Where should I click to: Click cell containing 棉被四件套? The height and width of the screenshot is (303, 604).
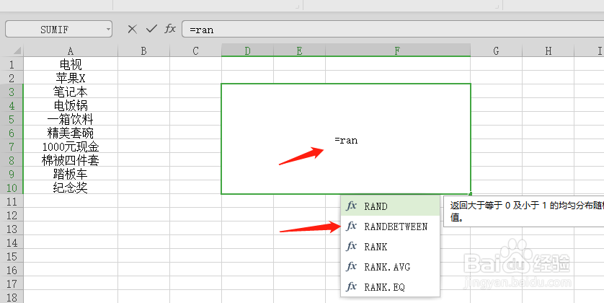click(x=71, y=160)
